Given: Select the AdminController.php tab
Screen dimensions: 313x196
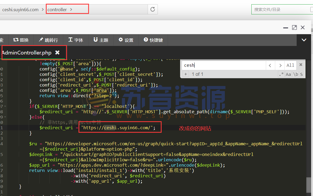Looking at the screenshot, I should pos(26,53).
